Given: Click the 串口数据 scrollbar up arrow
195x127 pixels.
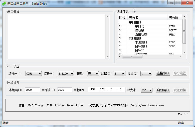Looking at the screenshot, I should pyautogui.click(x=107, y=17).
